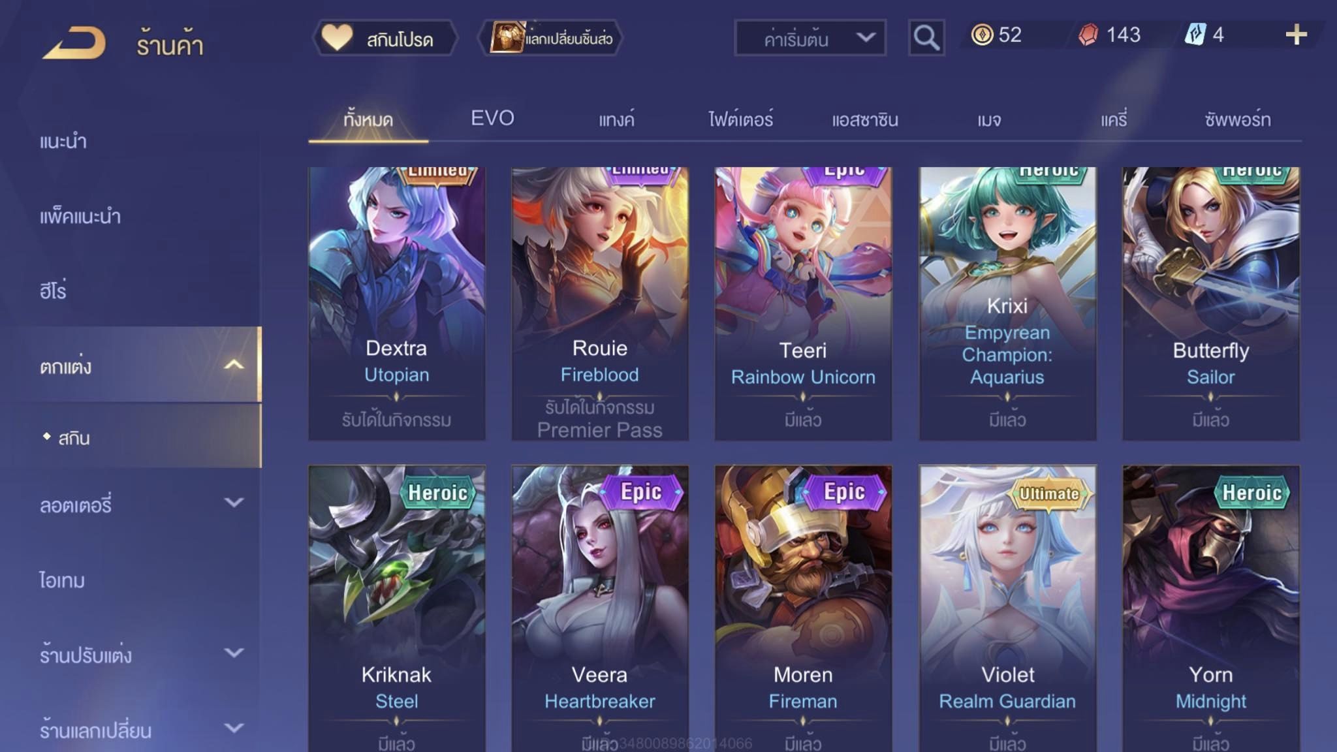
Task: Tap the blue ticket currency icon
Action: [x=1195, y=35]
